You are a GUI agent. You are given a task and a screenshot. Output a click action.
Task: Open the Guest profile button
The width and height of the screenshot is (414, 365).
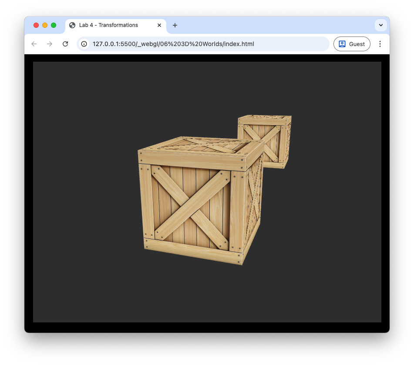(352, 44)
